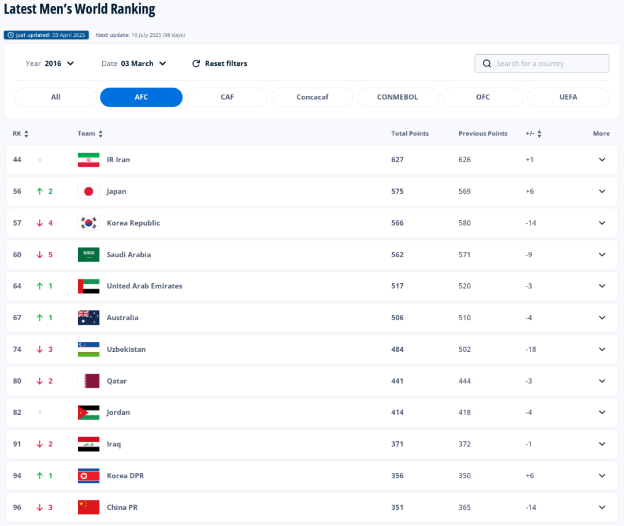This screenshot has height=526, width=624.
Task: Expand the Jordan row chevron
Action: click(x=601, y=412)
